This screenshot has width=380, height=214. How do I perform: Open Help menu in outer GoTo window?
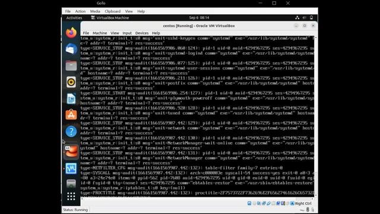pyautogui.click(x=141, y=11)
